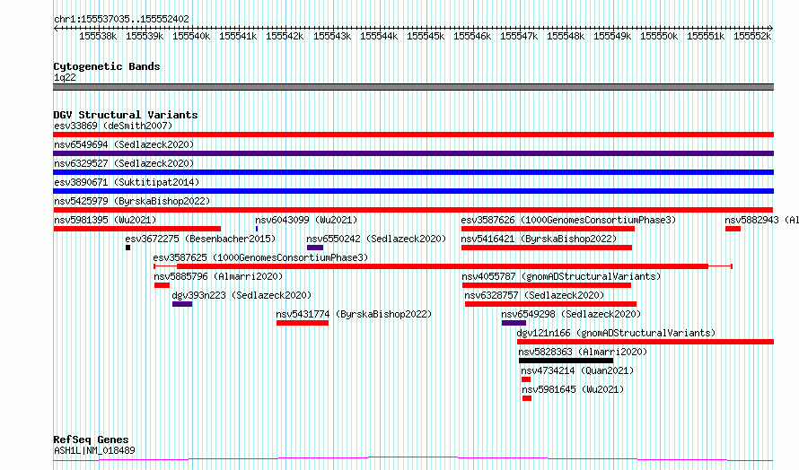Select the purple nsv6550242 variant bar
Image resolution: width=799 pixels, height=470 pixels.
coord(315,248)
